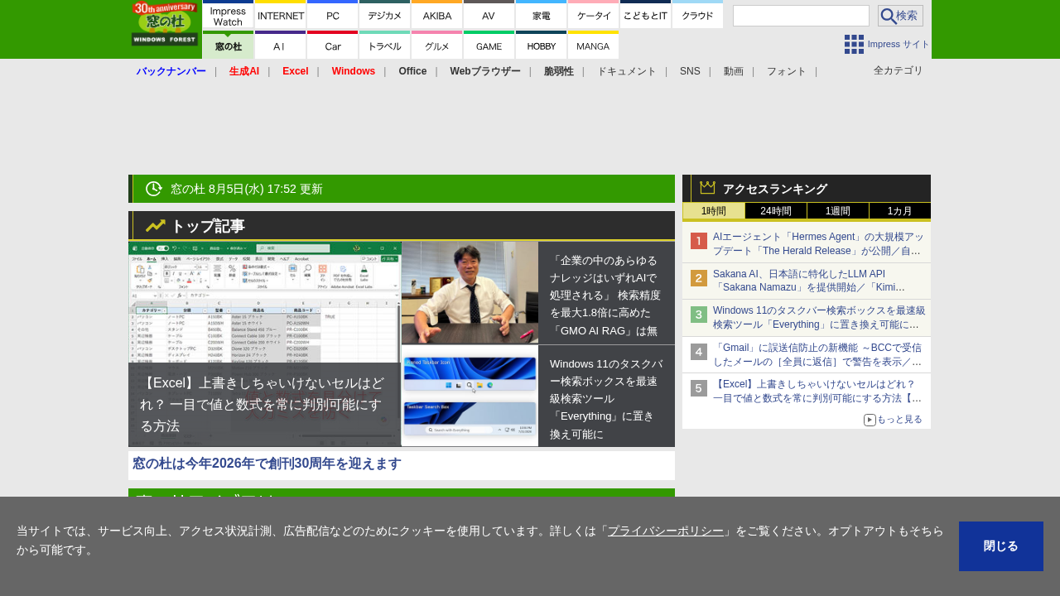The width and height of the screenshot is (1060, 596).
Task: Click the update-time clock icon
Action: pos(153,189)
